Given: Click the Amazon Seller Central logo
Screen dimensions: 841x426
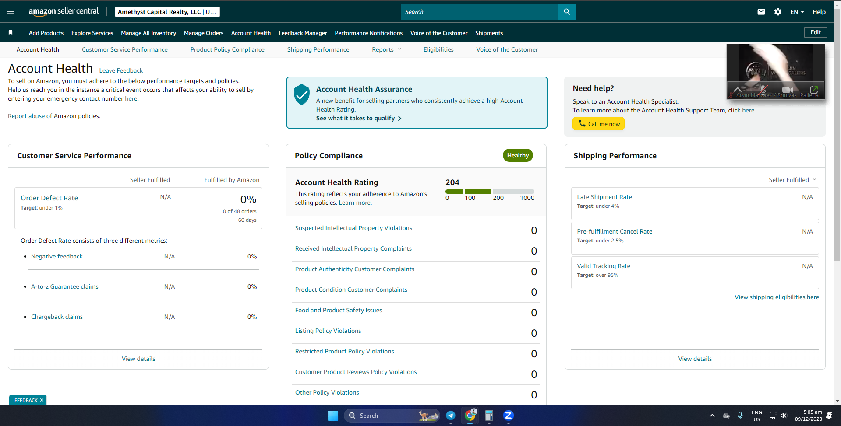Looking at the screenshot, I should point(64,12).
